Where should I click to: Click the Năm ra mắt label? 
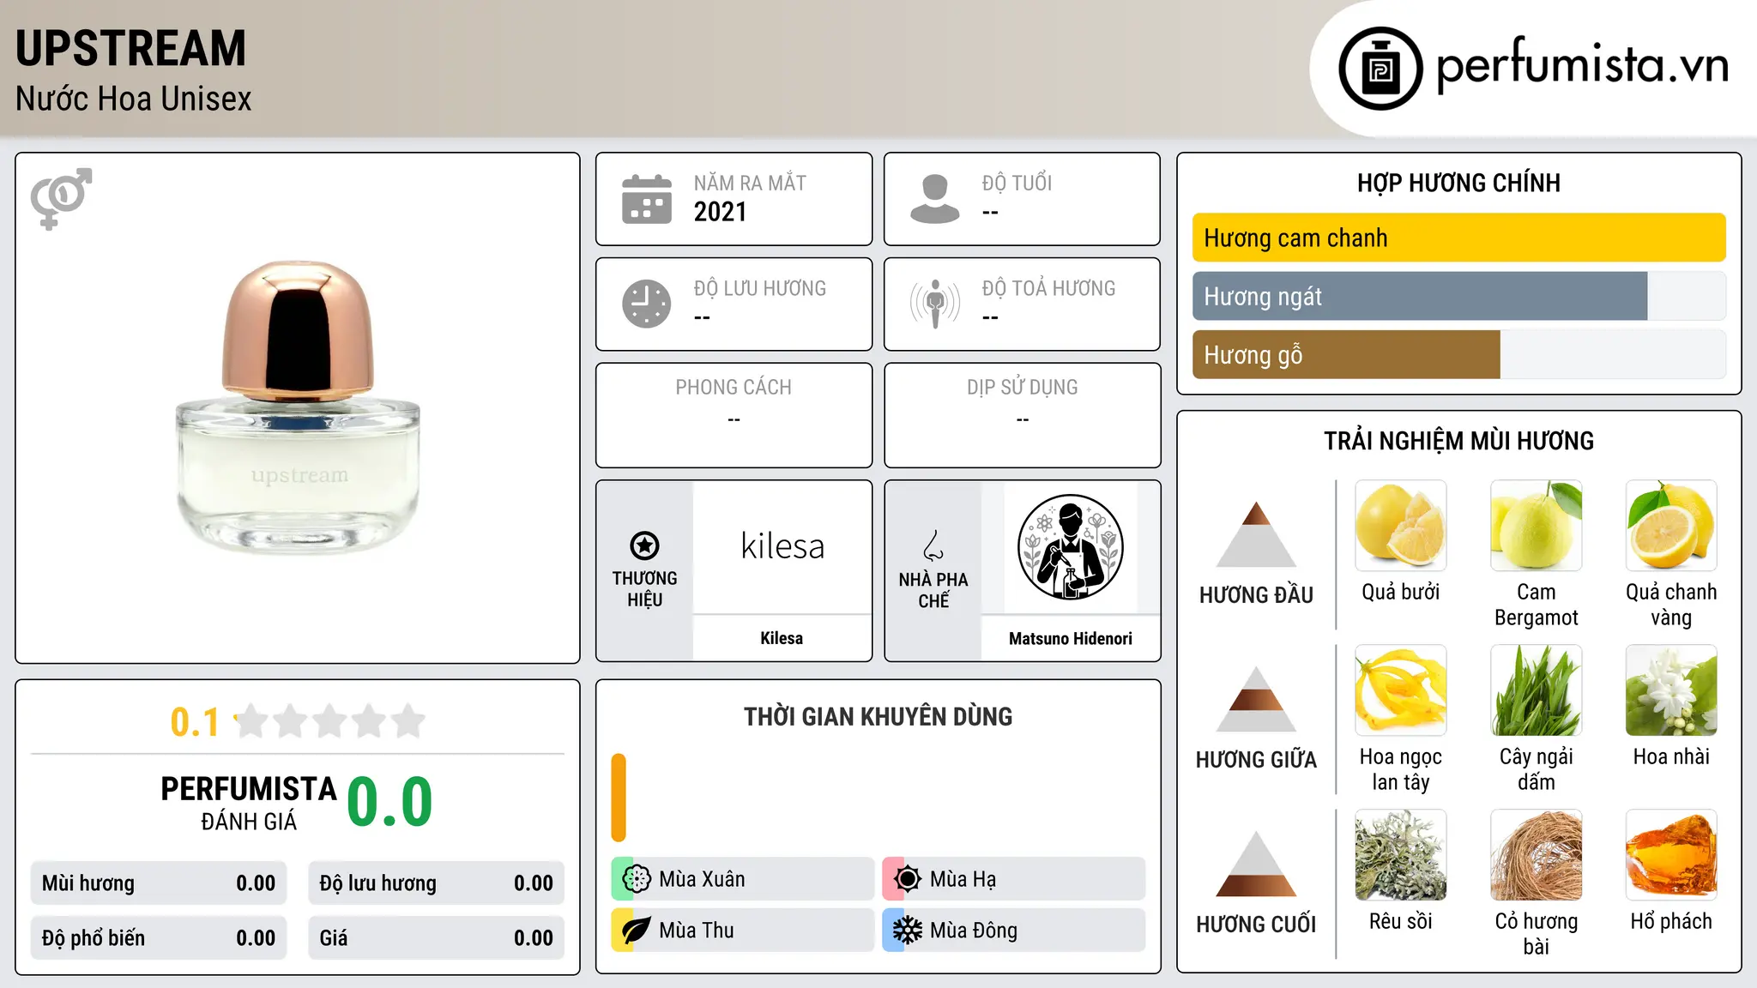point(750,183)
